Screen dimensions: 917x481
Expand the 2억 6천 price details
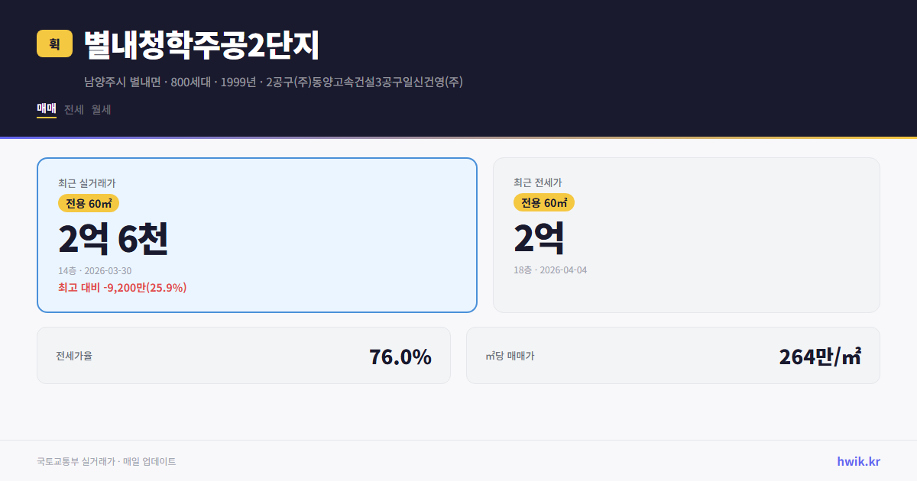coord(115,238)
